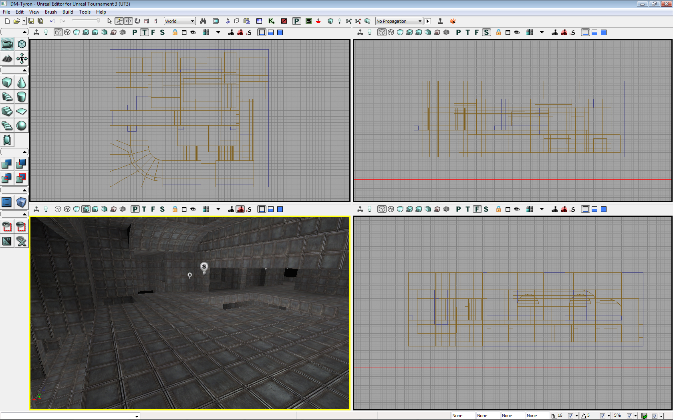Collapse the CSG section in toolbox
The width and height of the screenshot is (673, 420).
pyautogui.click(x=14, y=152)
